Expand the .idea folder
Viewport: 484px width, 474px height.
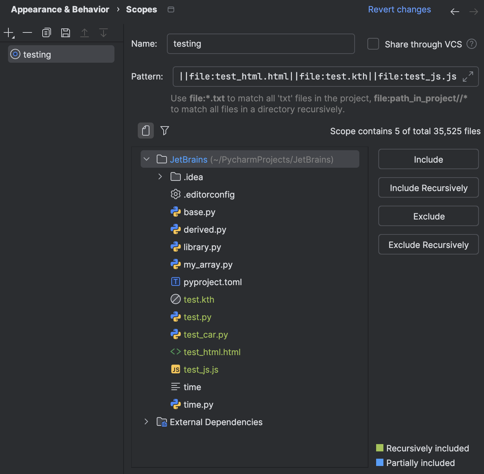coord(160,176)
